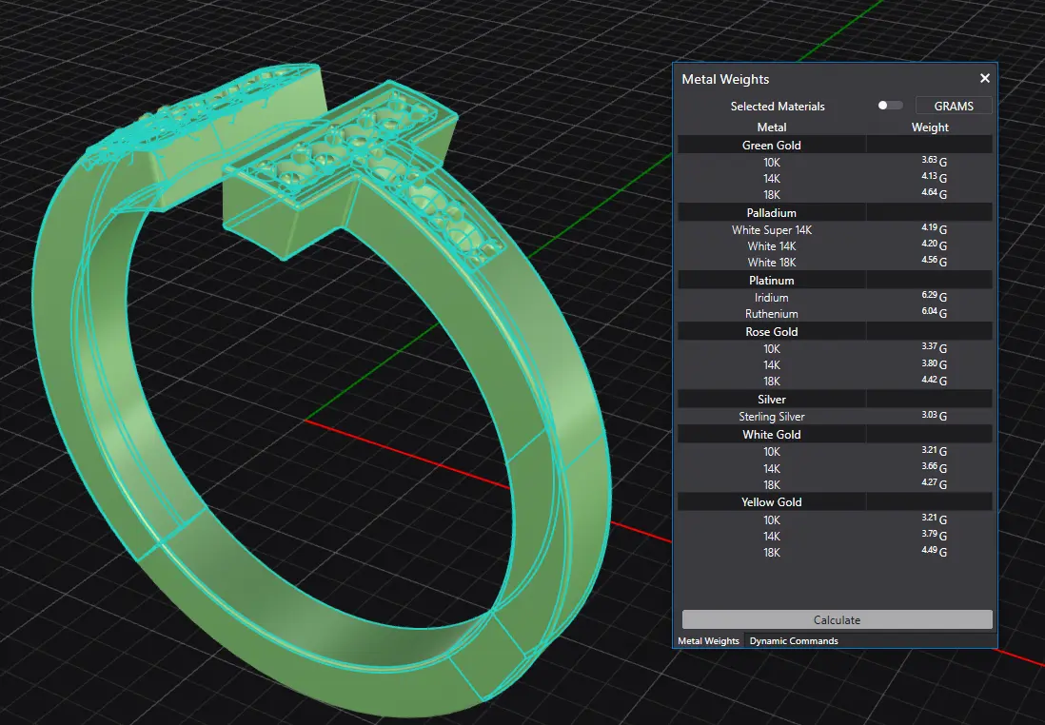
Task: Close the Metal Weights panel
Action: [984, 79]
